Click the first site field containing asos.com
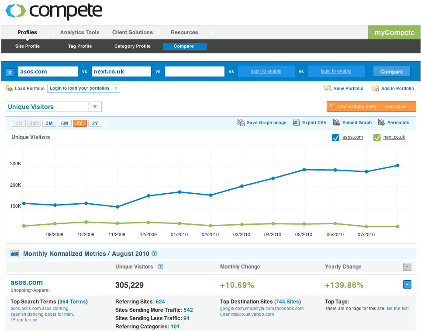Screen dimensions: 421x331 [48, 72]
